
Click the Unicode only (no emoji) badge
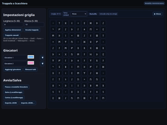click(108, 14)
